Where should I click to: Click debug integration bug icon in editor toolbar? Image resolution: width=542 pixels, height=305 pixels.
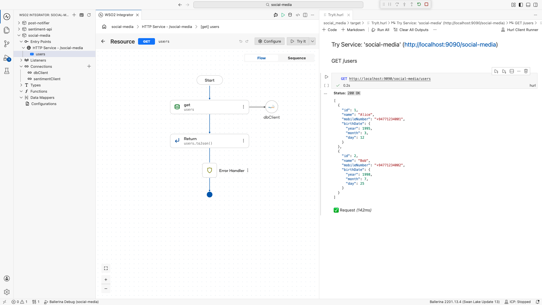(290, 15)
